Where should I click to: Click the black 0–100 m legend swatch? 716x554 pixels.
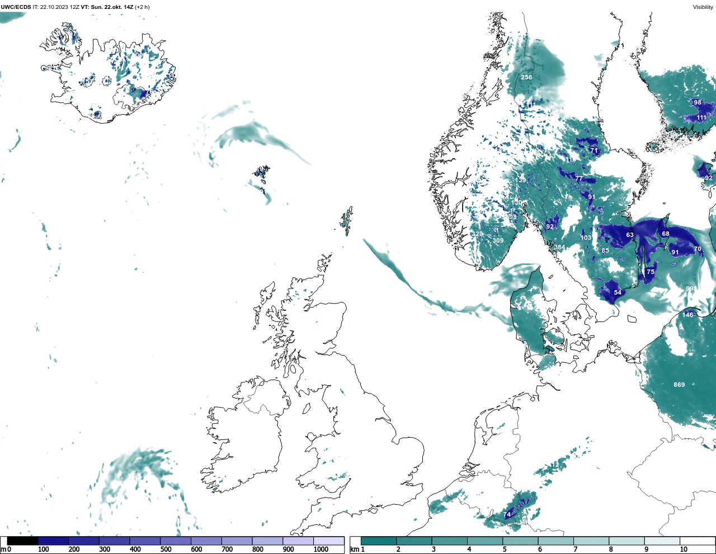tap(23, 541)
